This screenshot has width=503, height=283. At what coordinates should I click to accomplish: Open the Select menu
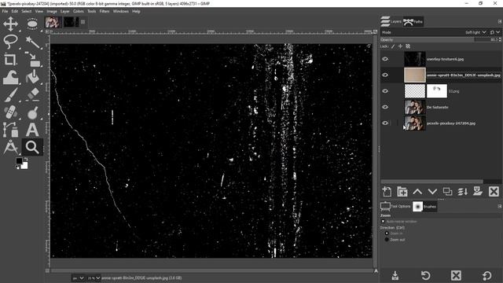27,11
